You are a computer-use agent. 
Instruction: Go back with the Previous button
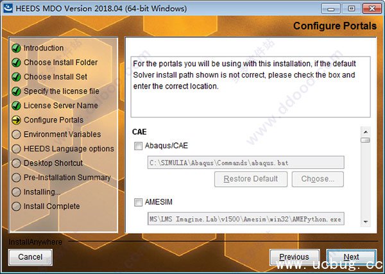pos(295,257)
